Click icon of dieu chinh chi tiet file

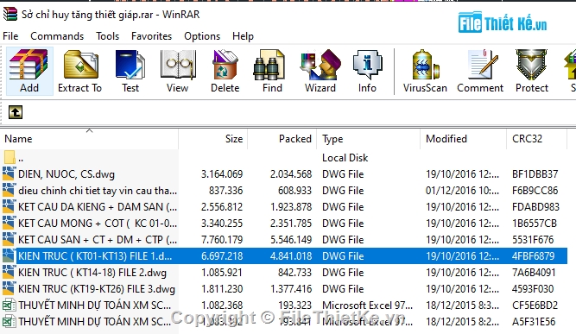(9, 190)
